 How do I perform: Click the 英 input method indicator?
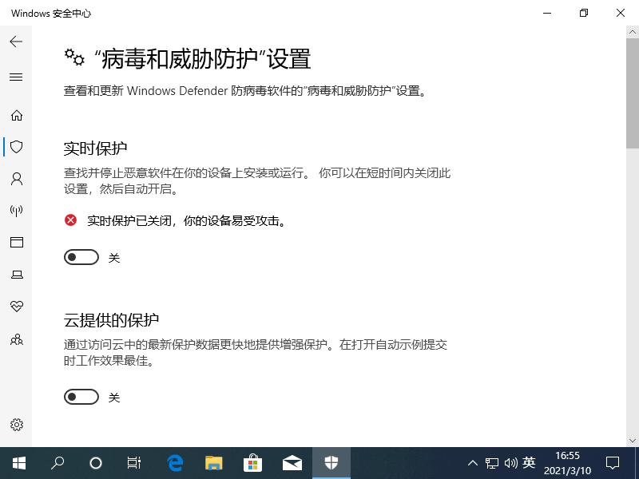click(529, 462)
